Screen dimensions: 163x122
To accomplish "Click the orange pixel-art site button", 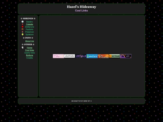I will (103, 56).
